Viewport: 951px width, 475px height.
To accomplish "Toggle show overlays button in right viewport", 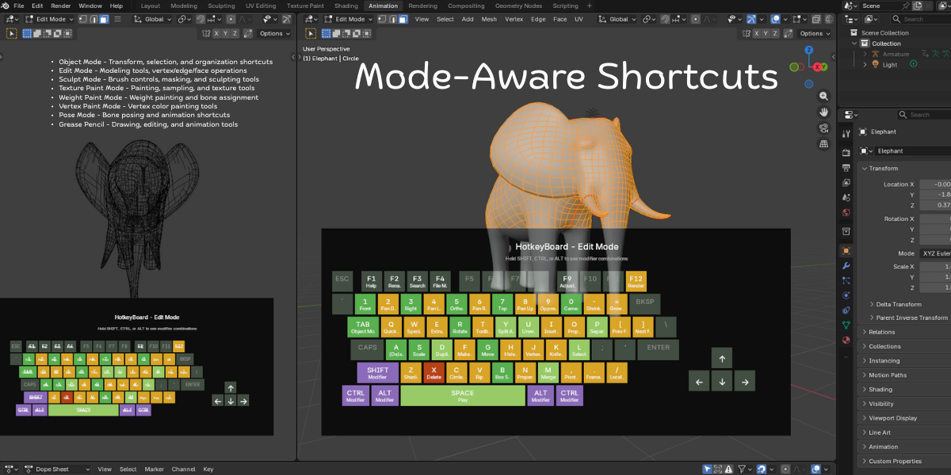I will coord(776,19).
